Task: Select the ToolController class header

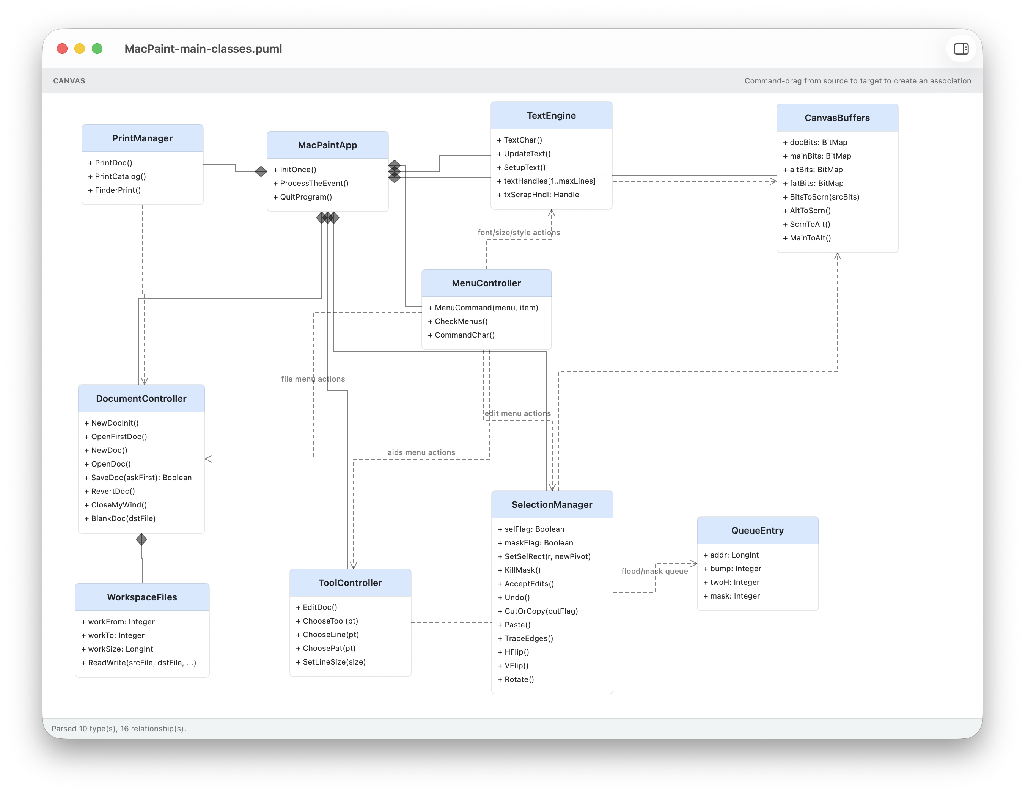Action: coord(351,583)
